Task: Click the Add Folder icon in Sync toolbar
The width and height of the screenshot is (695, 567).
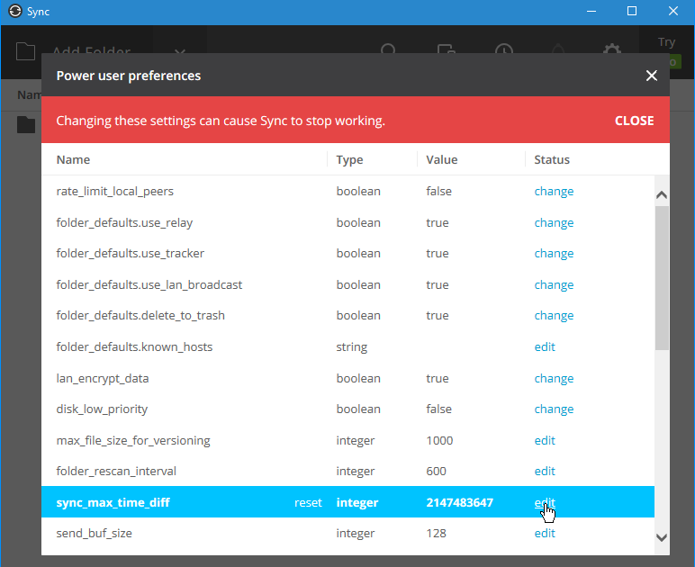Action: pyautogui.click(x=25, y=51)
